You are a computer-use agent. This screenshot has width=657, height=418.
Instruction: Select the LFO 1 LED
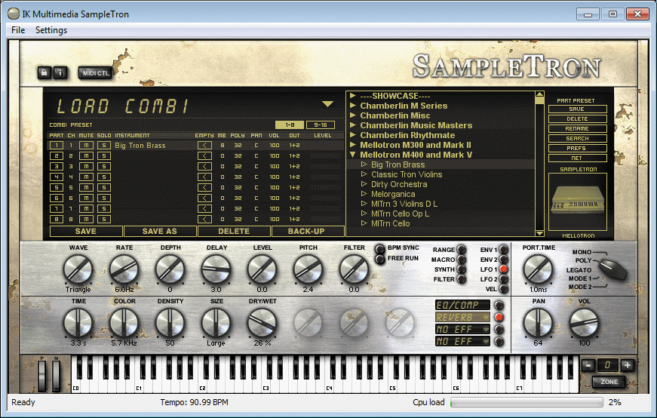coord(504,269)
